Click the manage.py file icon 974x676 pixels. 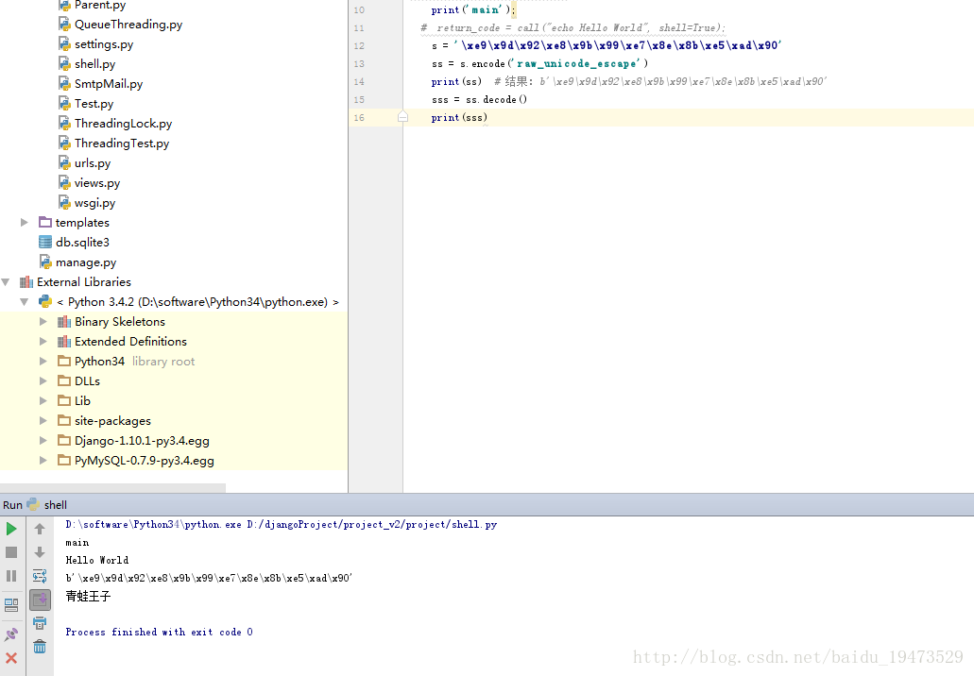pos(45,262)
